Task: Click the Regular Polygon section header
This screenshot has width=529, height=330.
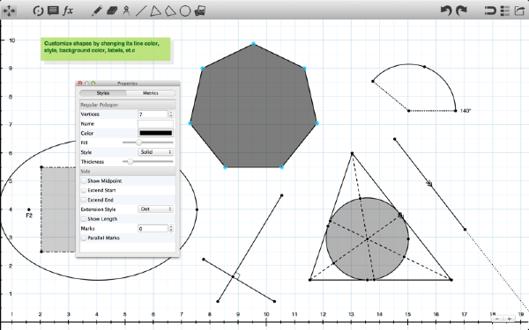Action: point(128,105)
